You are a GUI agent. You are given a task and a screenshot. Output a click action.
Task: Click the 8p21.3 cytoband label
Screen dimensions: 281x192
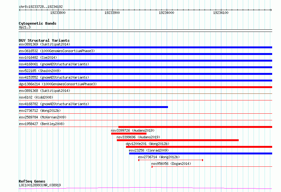pos(25,27)
